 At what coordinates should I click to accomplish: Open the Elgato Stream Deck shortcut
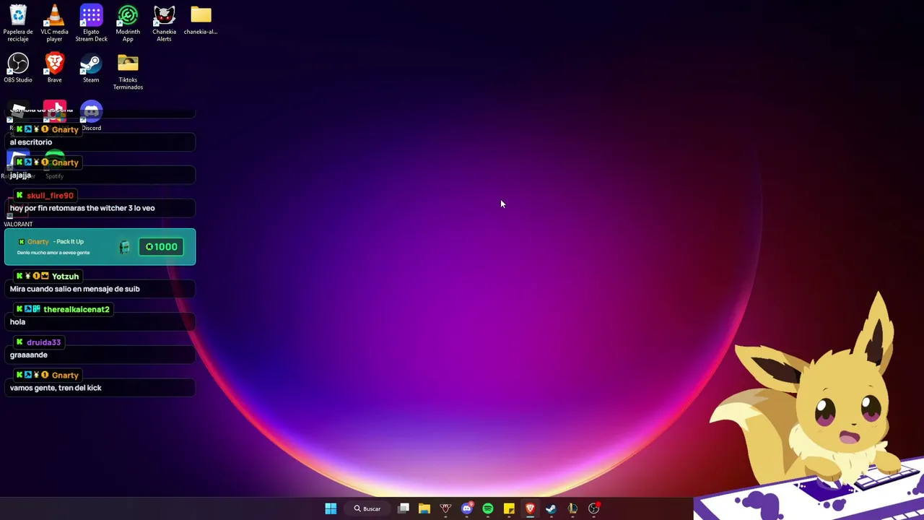point(91,22)
